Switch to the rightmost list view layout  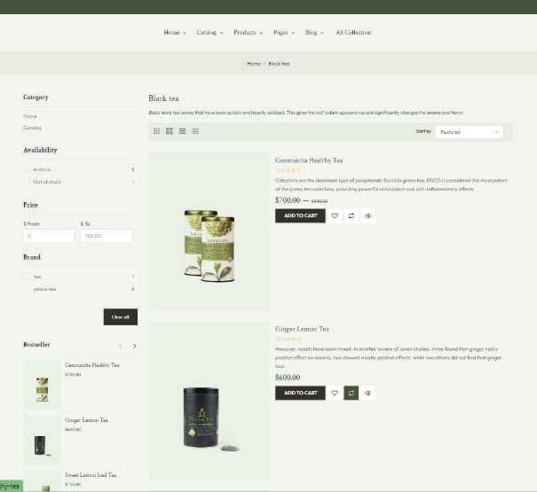(x=195, y=131)
